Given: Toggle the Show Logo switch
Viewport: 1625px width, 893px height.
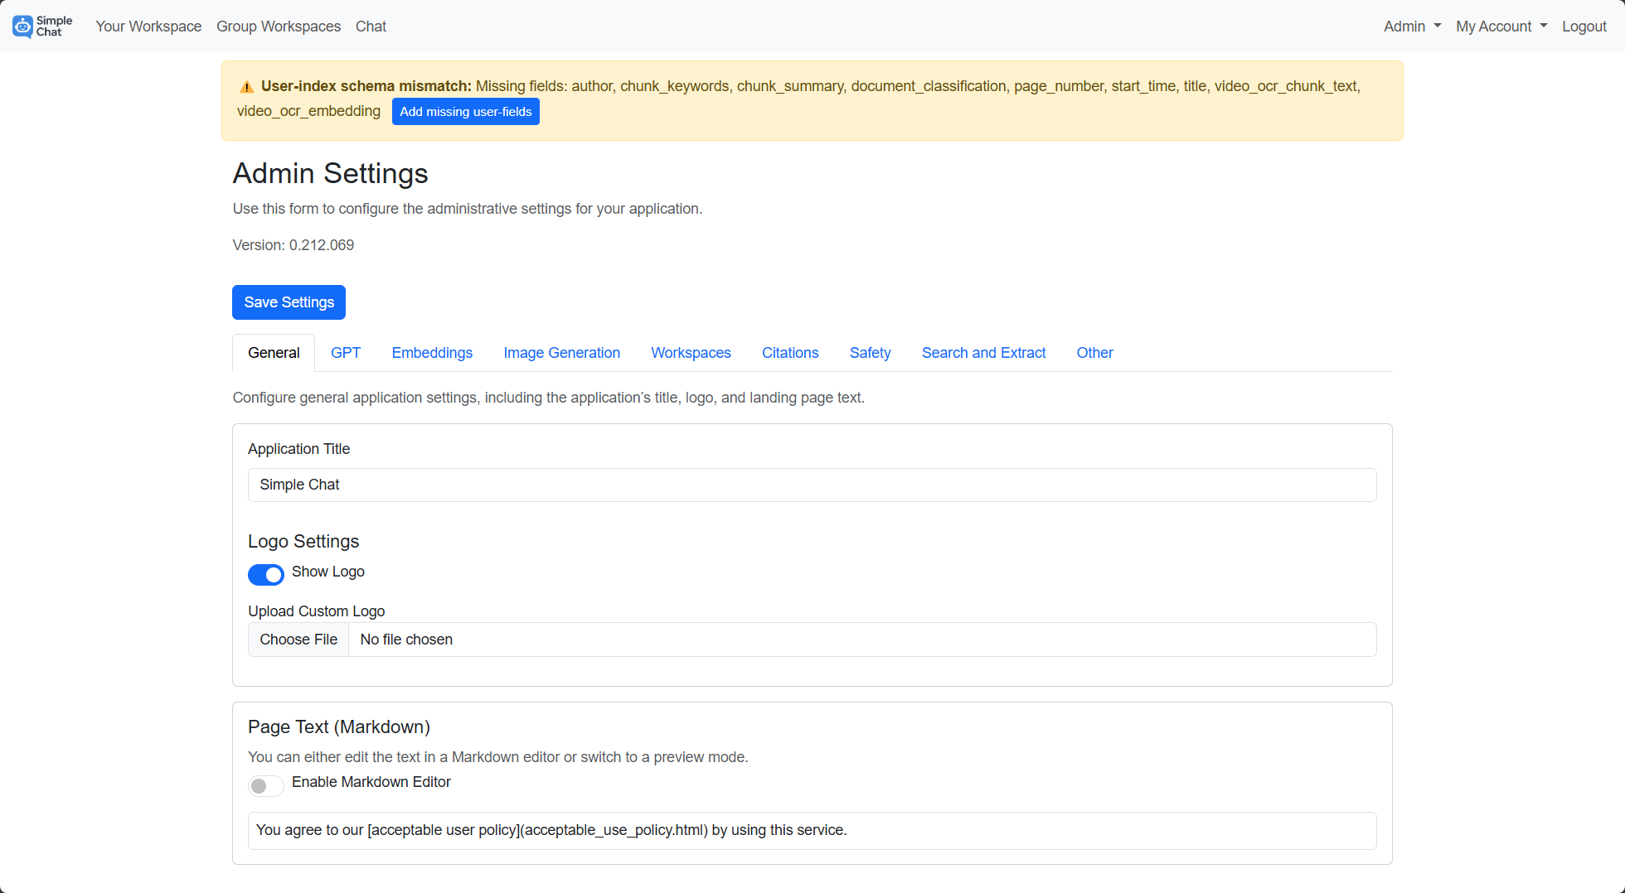Looking at the screenshot, I should tap(265, 574).
